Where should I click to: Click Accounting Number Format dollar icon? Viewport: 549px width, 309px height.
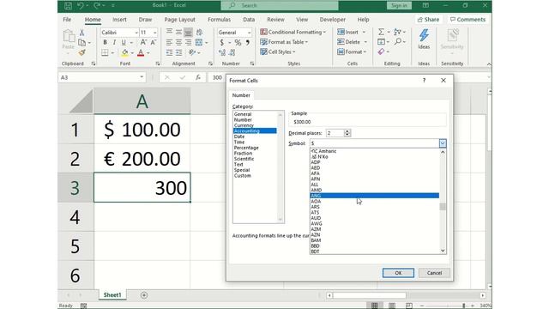coord(221,42)
